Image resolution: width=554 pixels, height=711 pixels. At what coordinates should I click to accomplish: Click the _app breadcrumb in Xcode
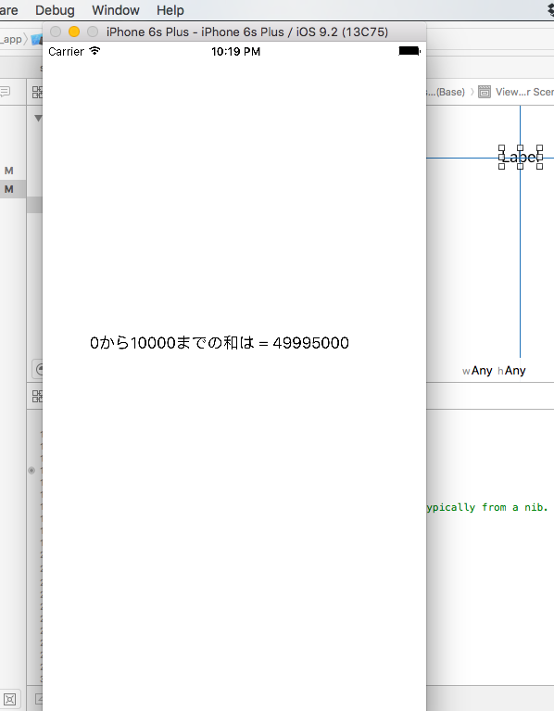11,40
